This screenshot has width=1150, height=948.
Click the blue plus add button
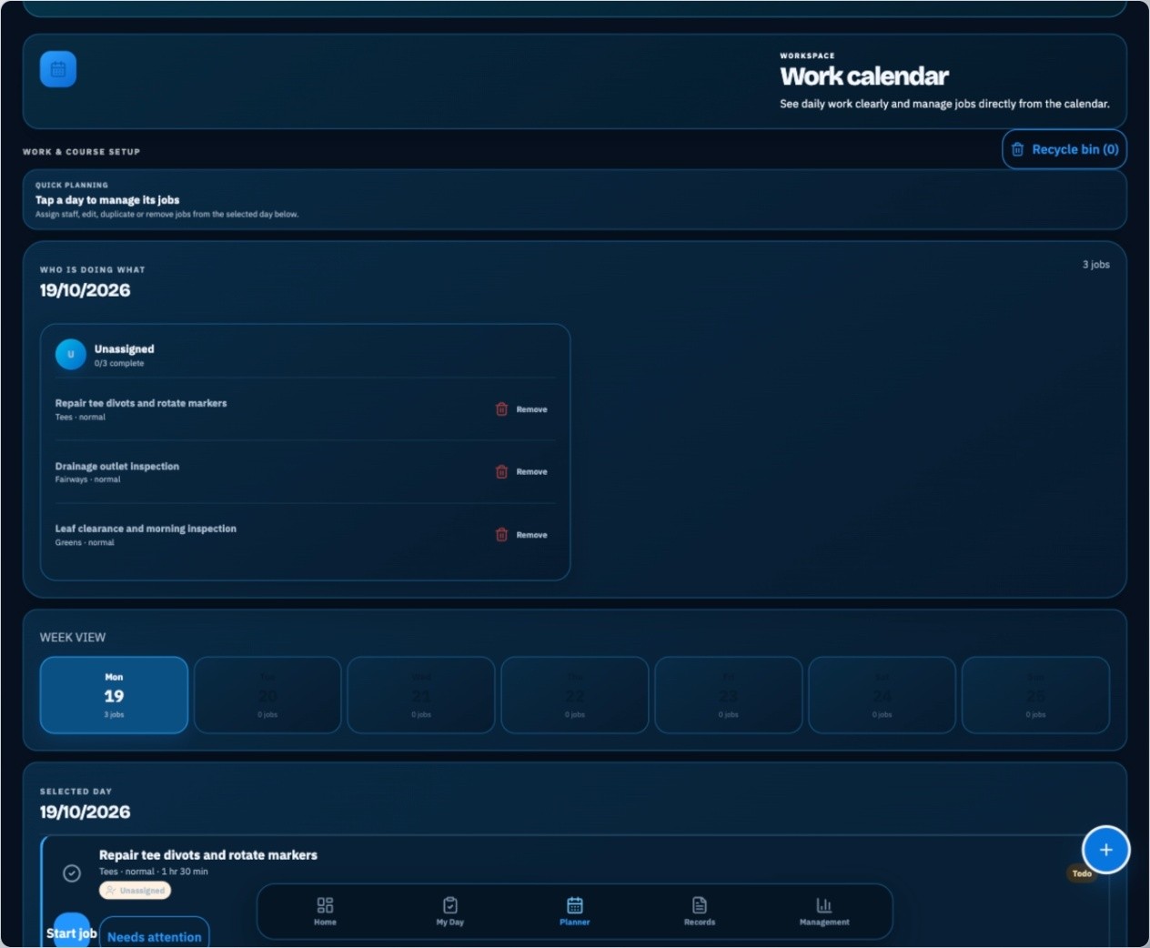1105,850
